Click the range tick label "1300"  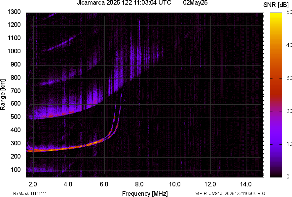click(x=14, y=12)
